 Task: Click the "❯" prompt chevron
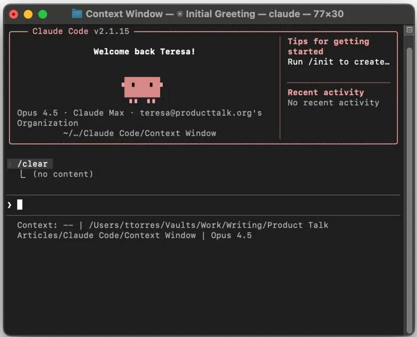click(9, 205)
